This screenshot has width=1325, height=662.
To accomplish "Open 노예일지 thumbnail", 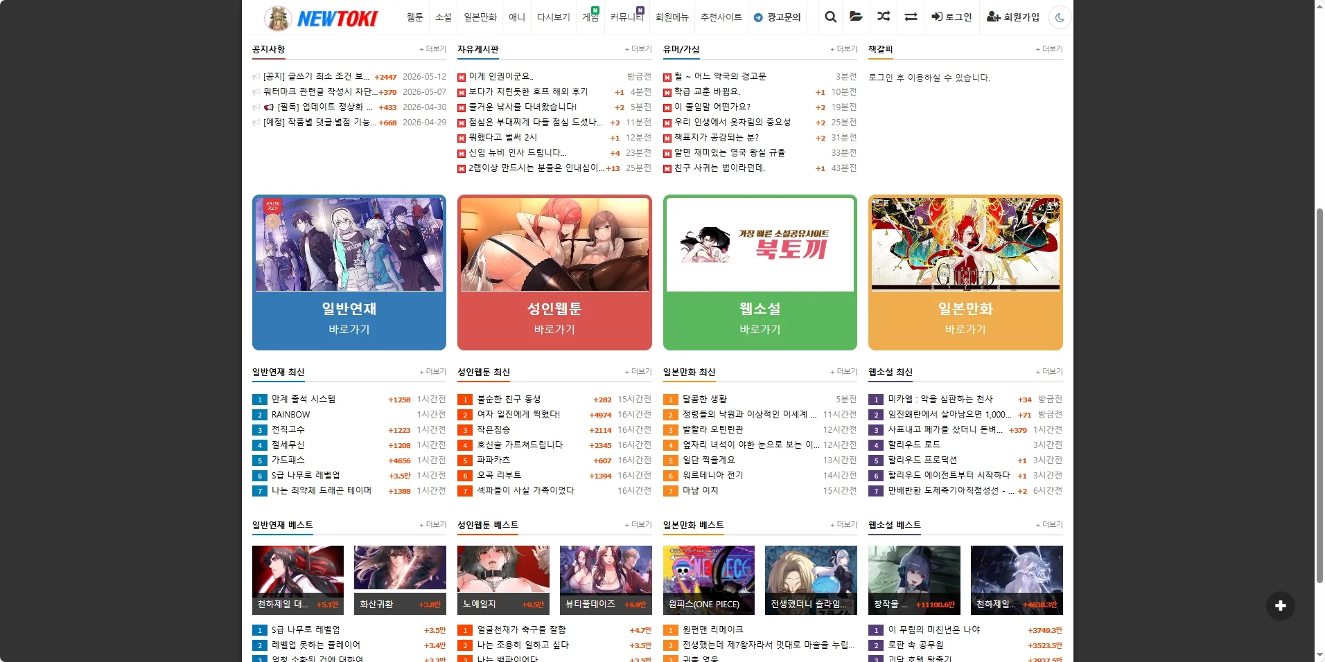I will pyautogui.click(x=503, y=580).
